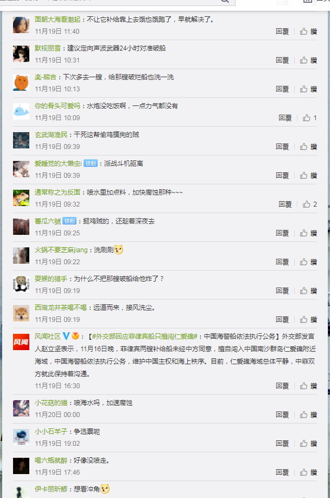Click 风闻 red logo avatar
330x498 pixels.
pyautogui.click(x=21, y=342)
